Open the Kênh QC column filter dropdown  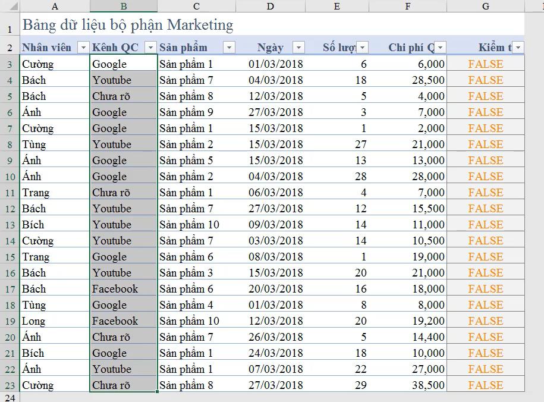click(x=150, y=46)
